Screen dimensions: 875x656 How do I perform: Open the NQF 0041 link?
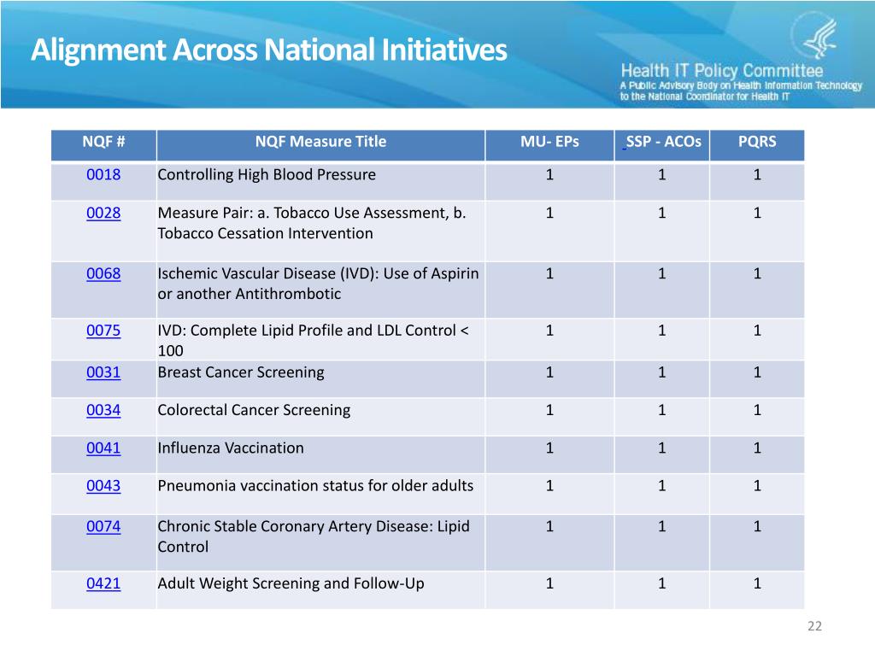click(103, 448)
